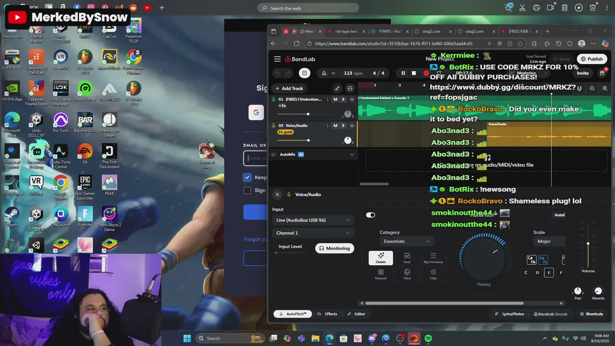
Task: Mute track 02 Voice/Audio
Action: 335,125
